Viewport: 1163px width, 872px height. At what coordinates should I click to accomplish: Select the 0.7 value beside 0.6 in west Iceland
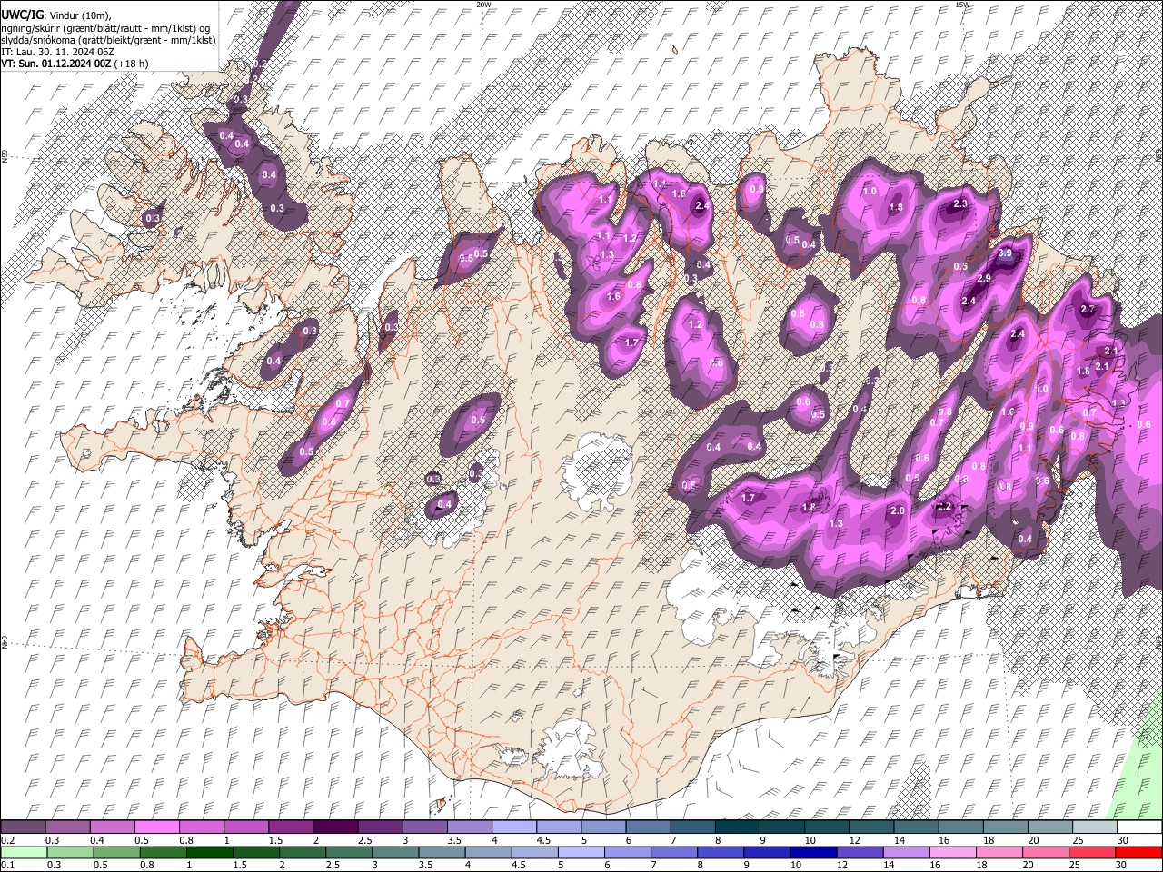343,403
